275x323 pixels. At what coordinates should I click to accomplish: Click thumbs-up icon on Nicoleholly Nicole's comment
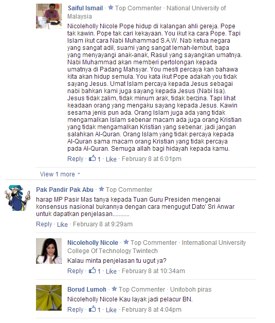pos(92,270)
